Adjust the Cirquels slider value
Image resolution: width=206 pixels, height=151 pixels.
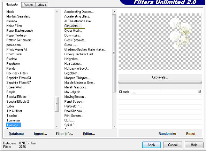160,92
